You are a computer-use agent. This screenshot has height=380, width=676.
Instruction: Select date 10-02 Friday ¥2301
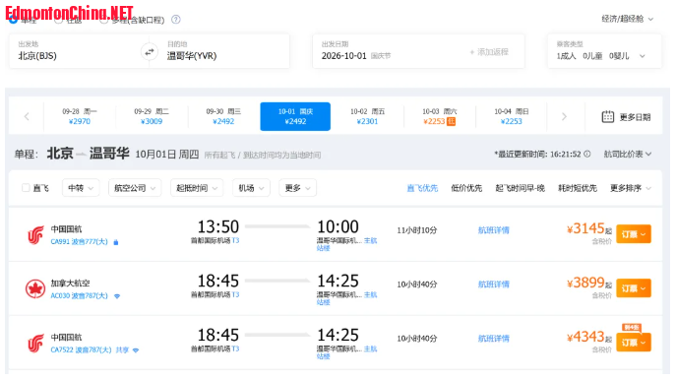(x=367, y=116)
